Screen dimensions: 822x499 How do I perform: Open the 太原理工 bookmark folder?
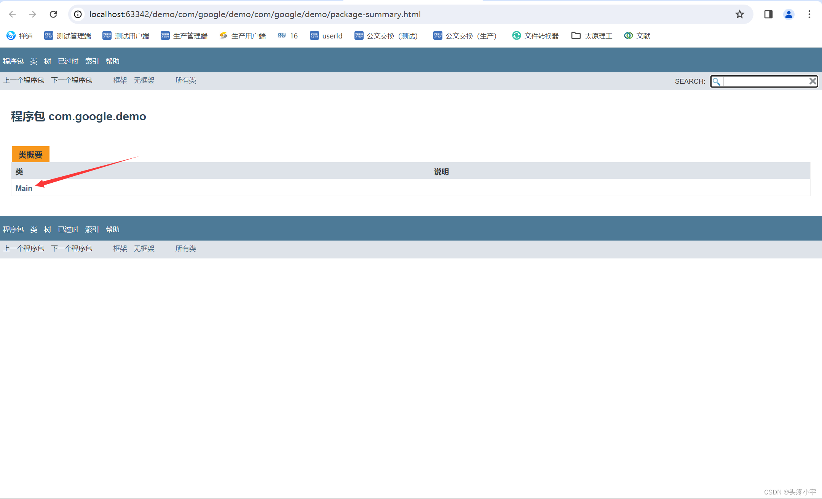592,36
